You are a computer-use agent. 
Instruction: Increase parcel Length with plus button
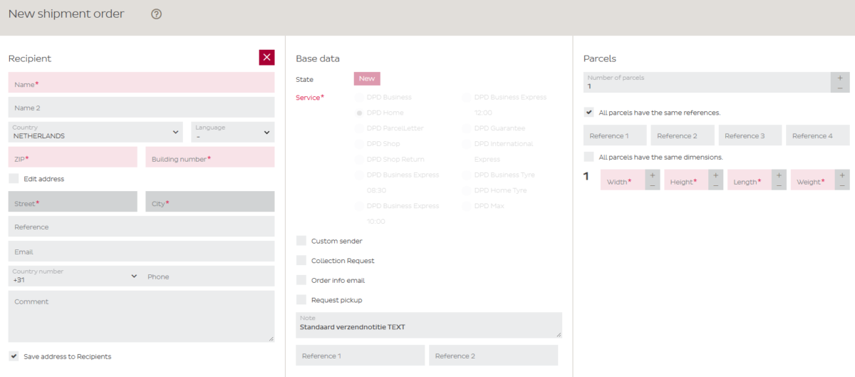click(x=779, y=175)
